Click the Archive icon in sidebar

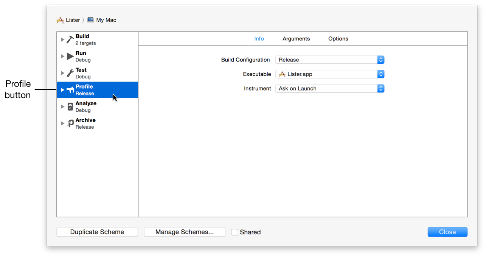click(70, 123)
